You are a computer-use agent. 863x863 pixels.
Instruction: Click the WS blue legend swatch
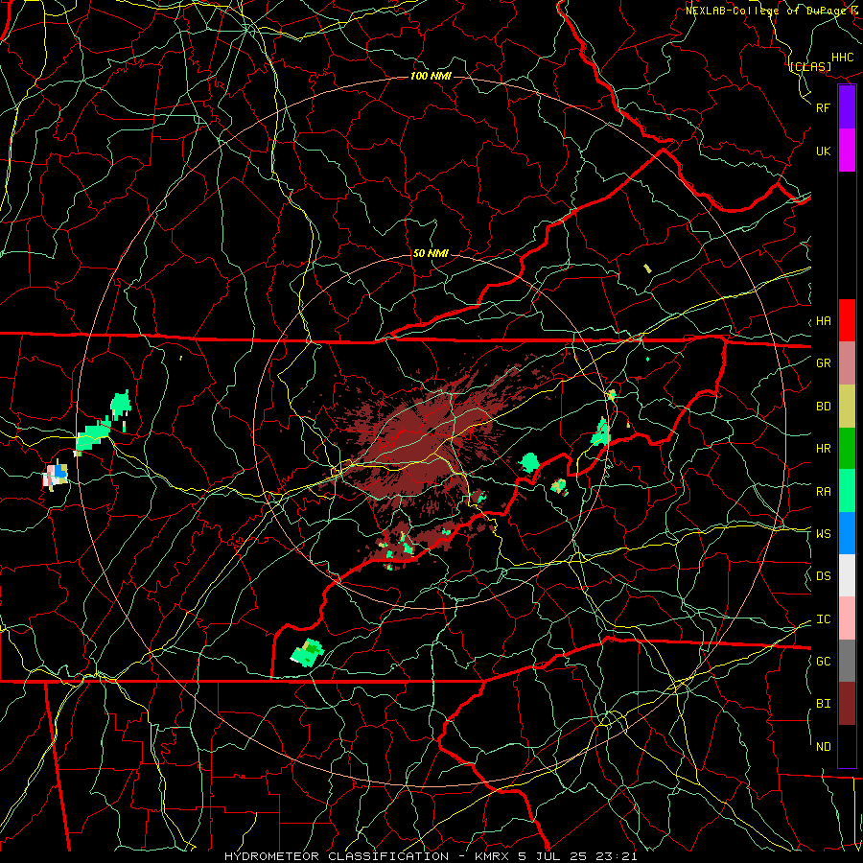pos(847,533)
